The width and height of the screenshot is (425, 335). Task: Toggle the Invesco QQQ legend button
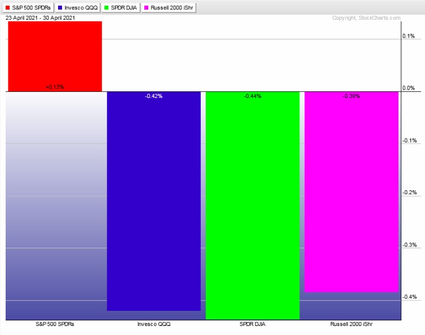78,7
